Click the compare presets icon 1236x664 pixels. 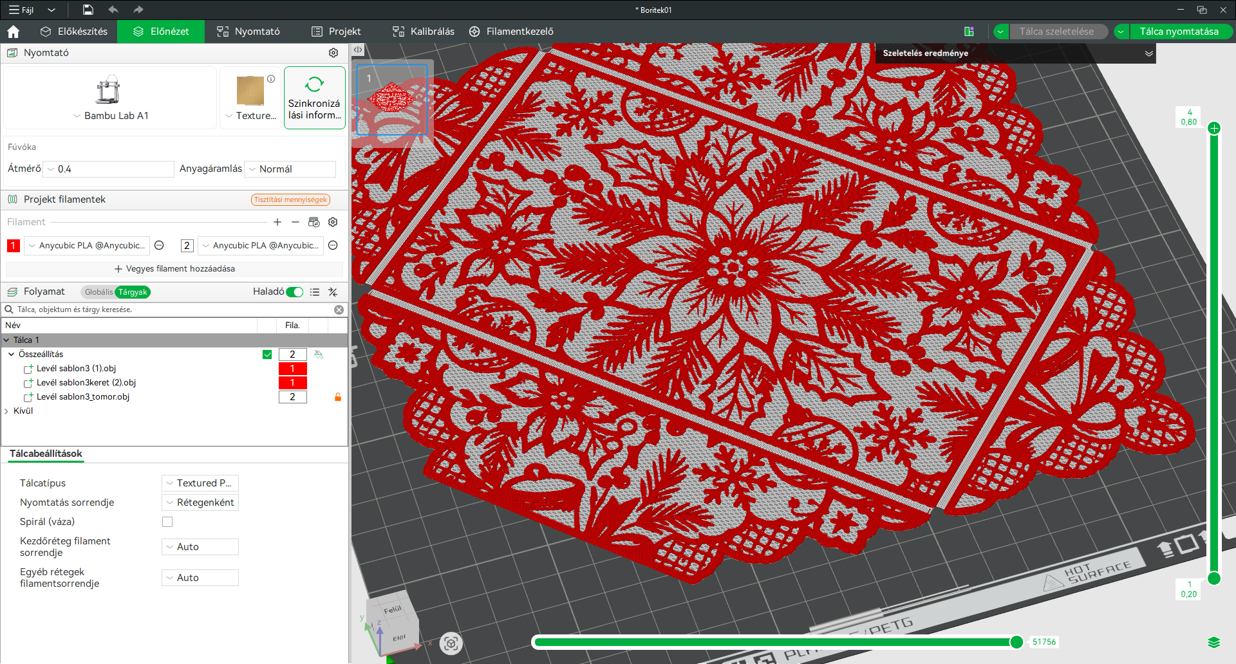pos(333,292)
